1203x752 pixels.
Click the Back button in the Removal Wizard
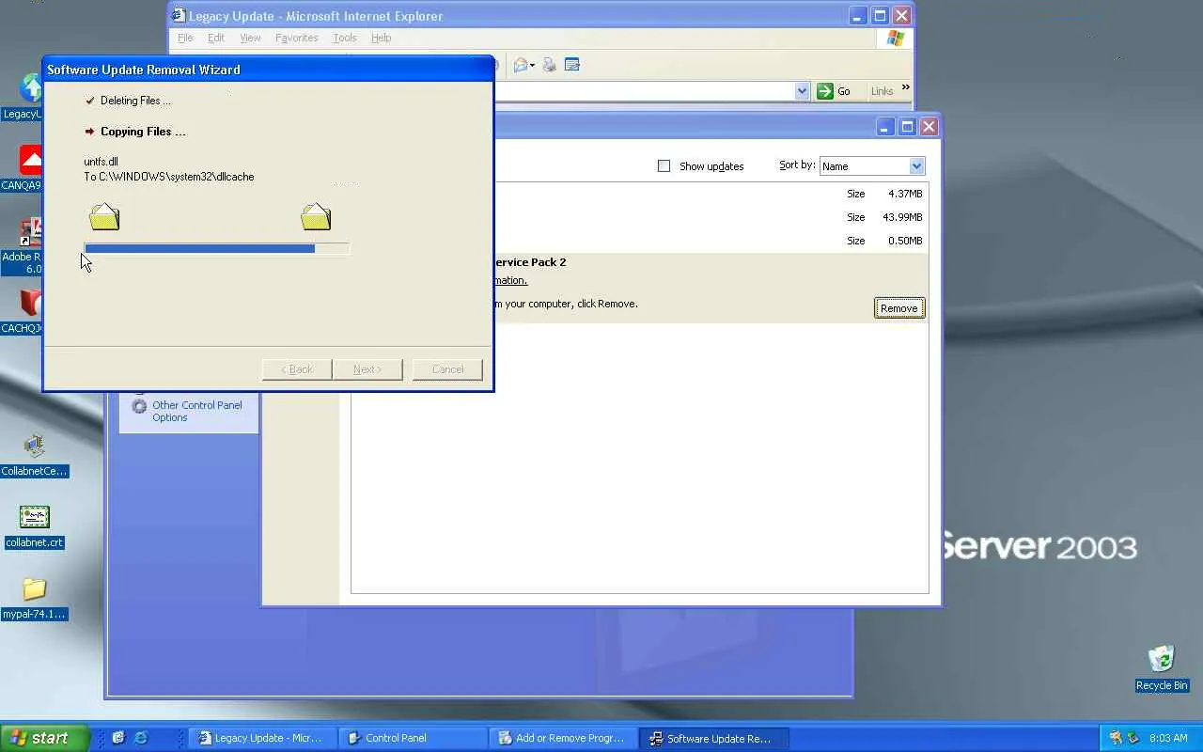coord(297,369)
